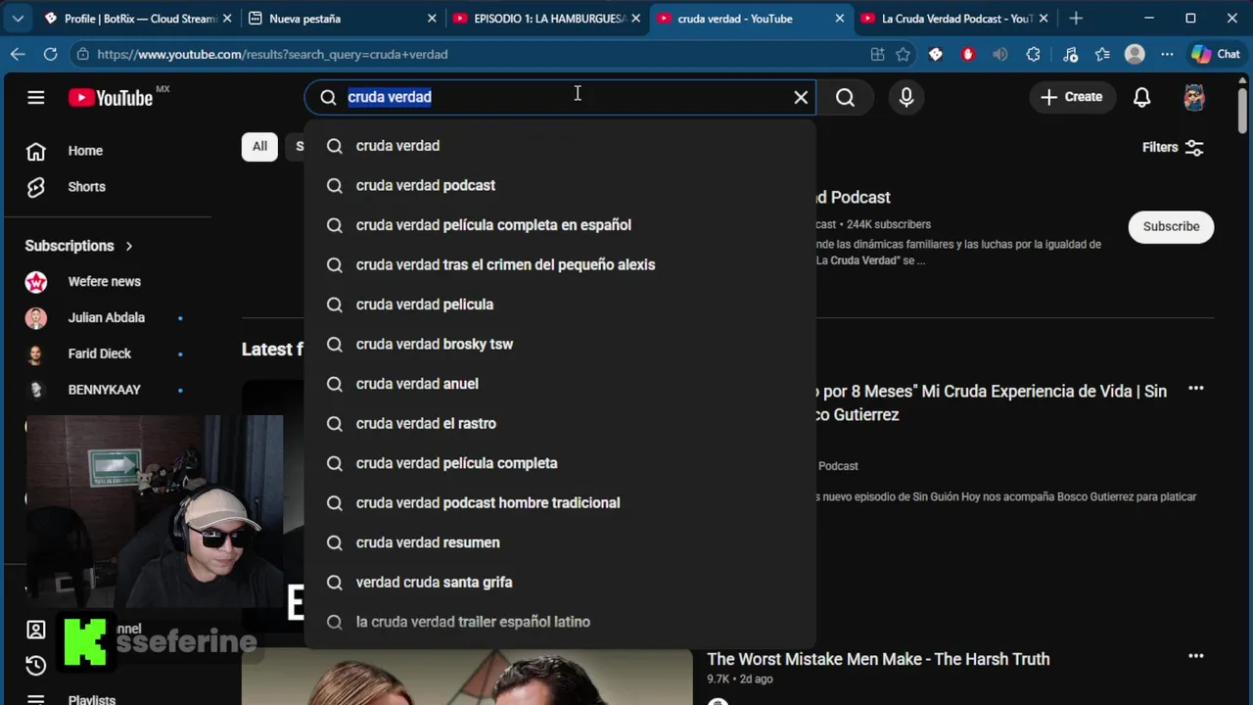This screenshot has width=1253, height=705.
Task: Open the notifications bell
Action: tap(1141, 97)
